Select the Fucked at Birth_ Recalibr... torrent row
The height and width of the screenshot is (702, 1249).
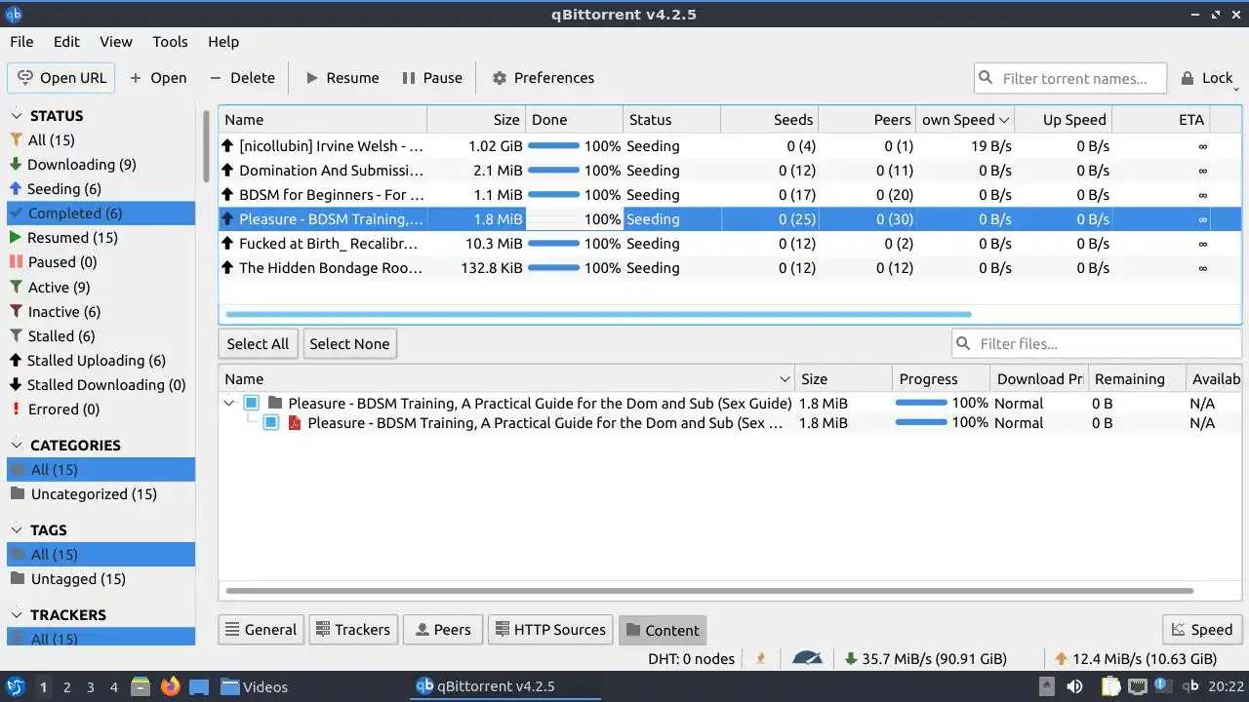pyautogui.click(x=729, y=244)
